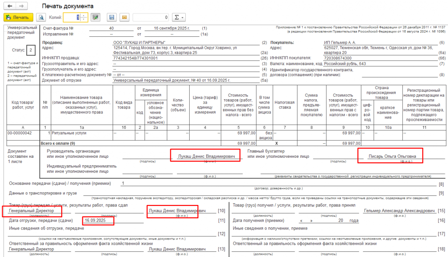This screenshot has width=448, height=257.
Task: Select seller address line starting 125414
Action: [x=175, y=48]
